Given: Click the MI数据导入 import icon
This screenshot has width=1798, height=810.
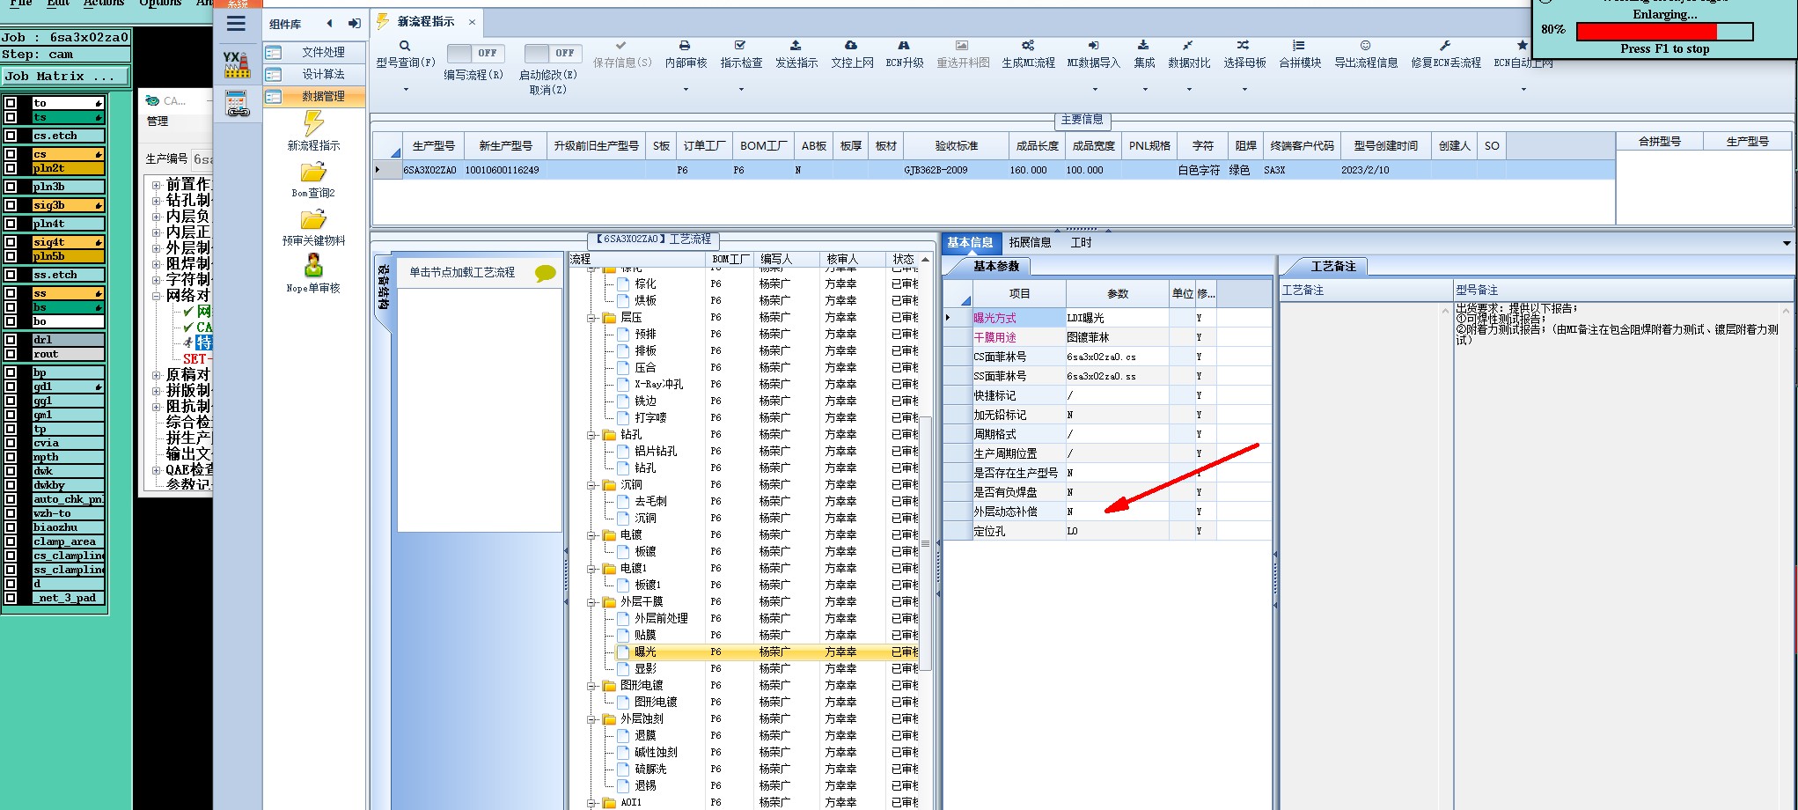Looking at the screenshot, I should click(1093, 45).
